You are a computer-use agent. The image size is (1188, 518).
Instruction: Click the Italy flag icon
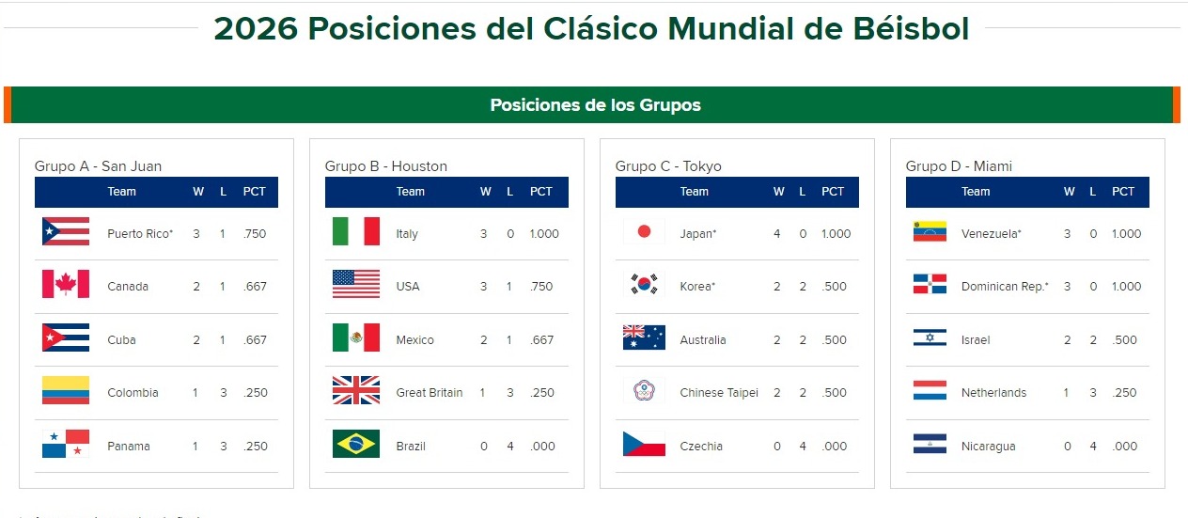(x=356, y=232)
